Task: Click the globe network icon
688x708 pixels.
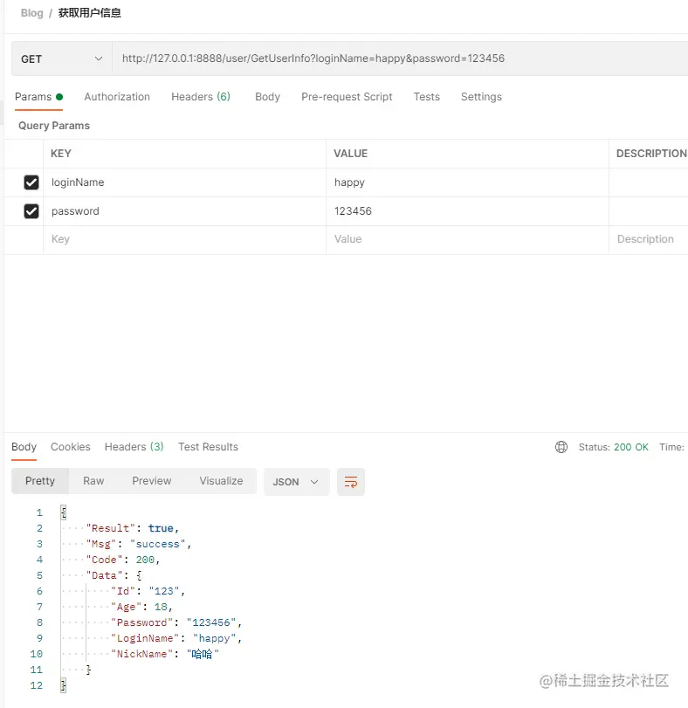Action: click(561, 447)
